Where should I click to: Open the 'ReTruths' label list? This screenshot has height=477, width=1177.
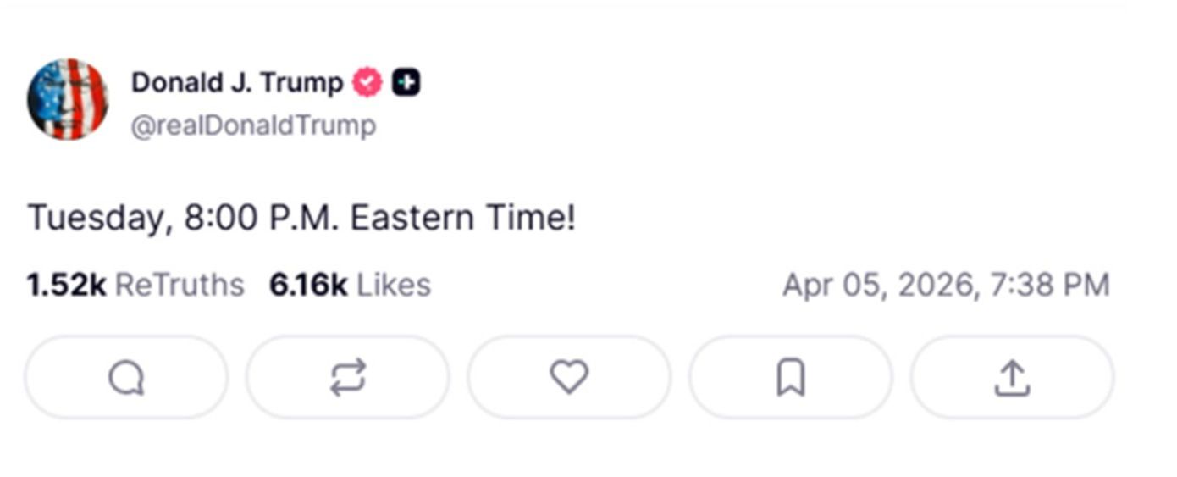point(180,285)
